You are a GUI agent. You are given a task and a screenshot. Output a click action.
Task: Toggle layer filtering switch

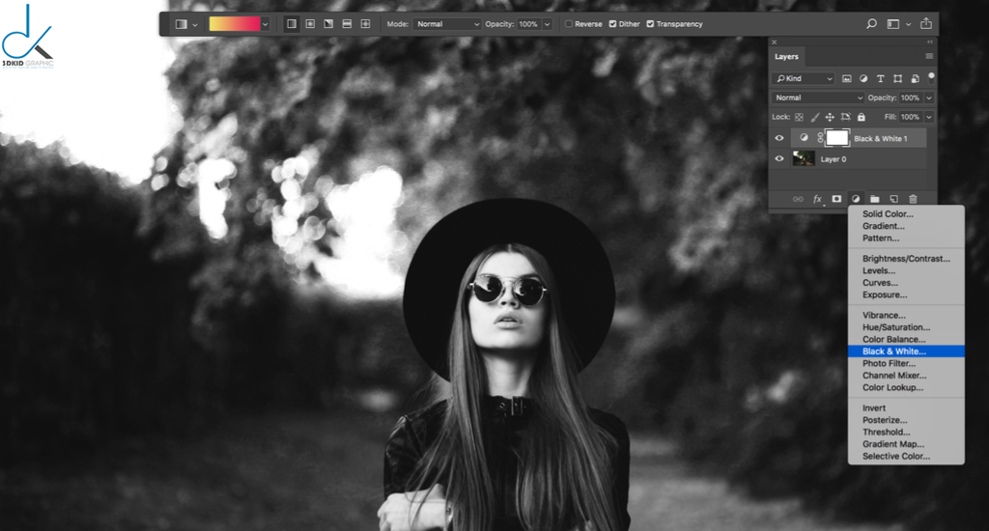click(x=931, y=78)
